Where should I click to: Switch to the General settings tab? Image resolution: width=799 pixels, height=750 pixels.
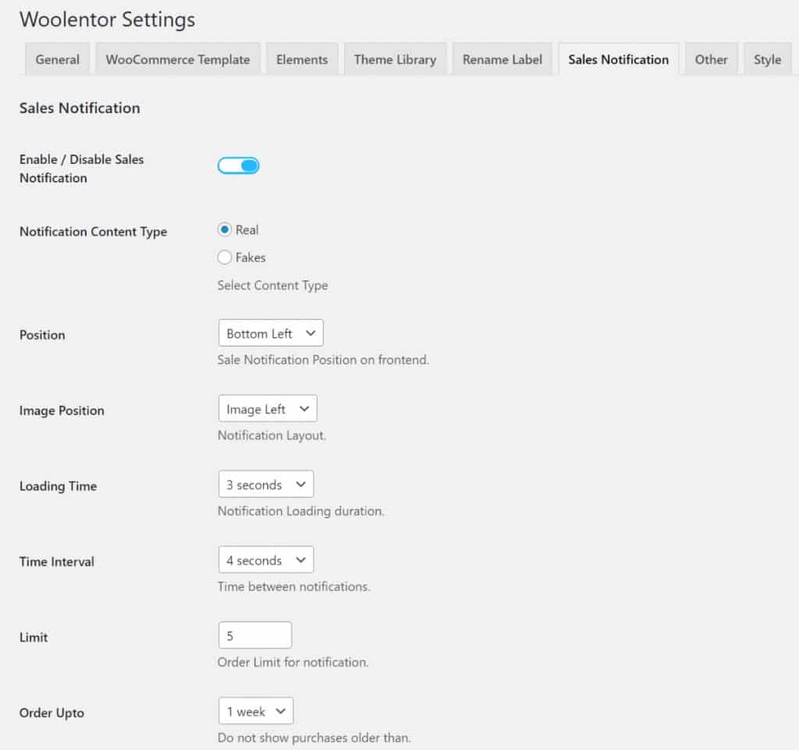tap(57, 59)
